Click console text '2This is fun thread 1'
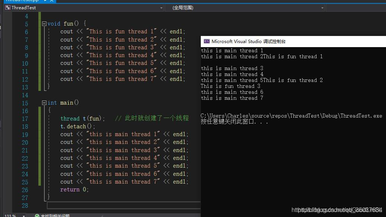This screenshot has height=217, width=386. (x=292, y=56)
